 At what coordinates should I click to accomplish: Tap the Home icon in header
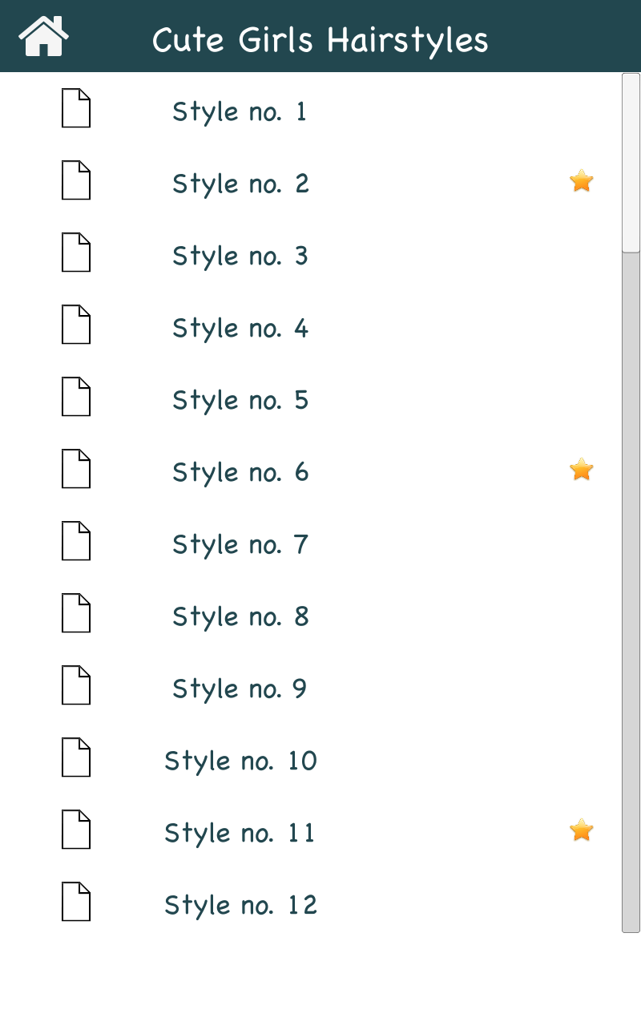(x=44, y=37)
